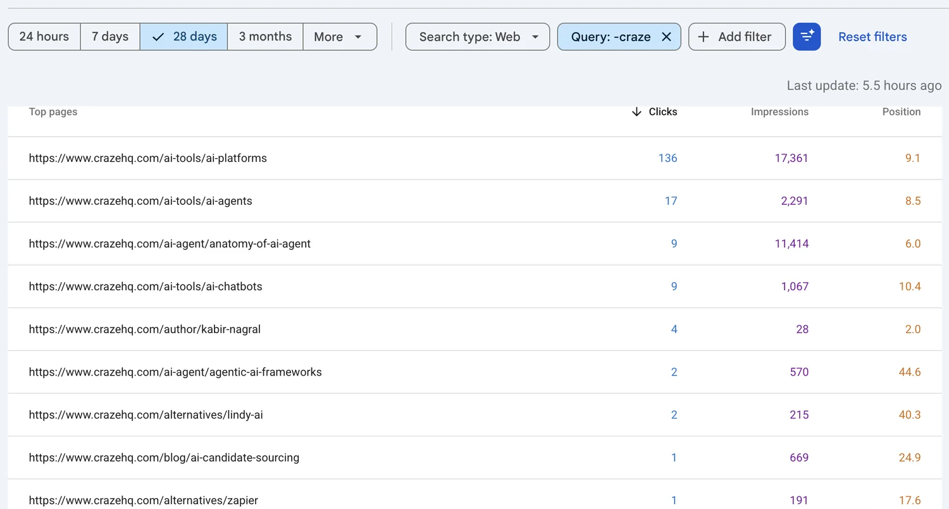Click Reset filters link

point(872,37)
